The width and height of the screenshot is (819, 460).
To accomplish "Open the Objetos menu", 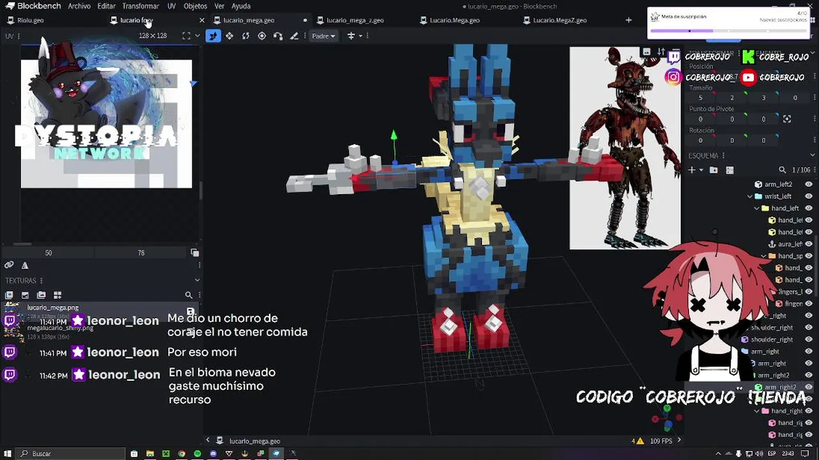I will (195, 6).
